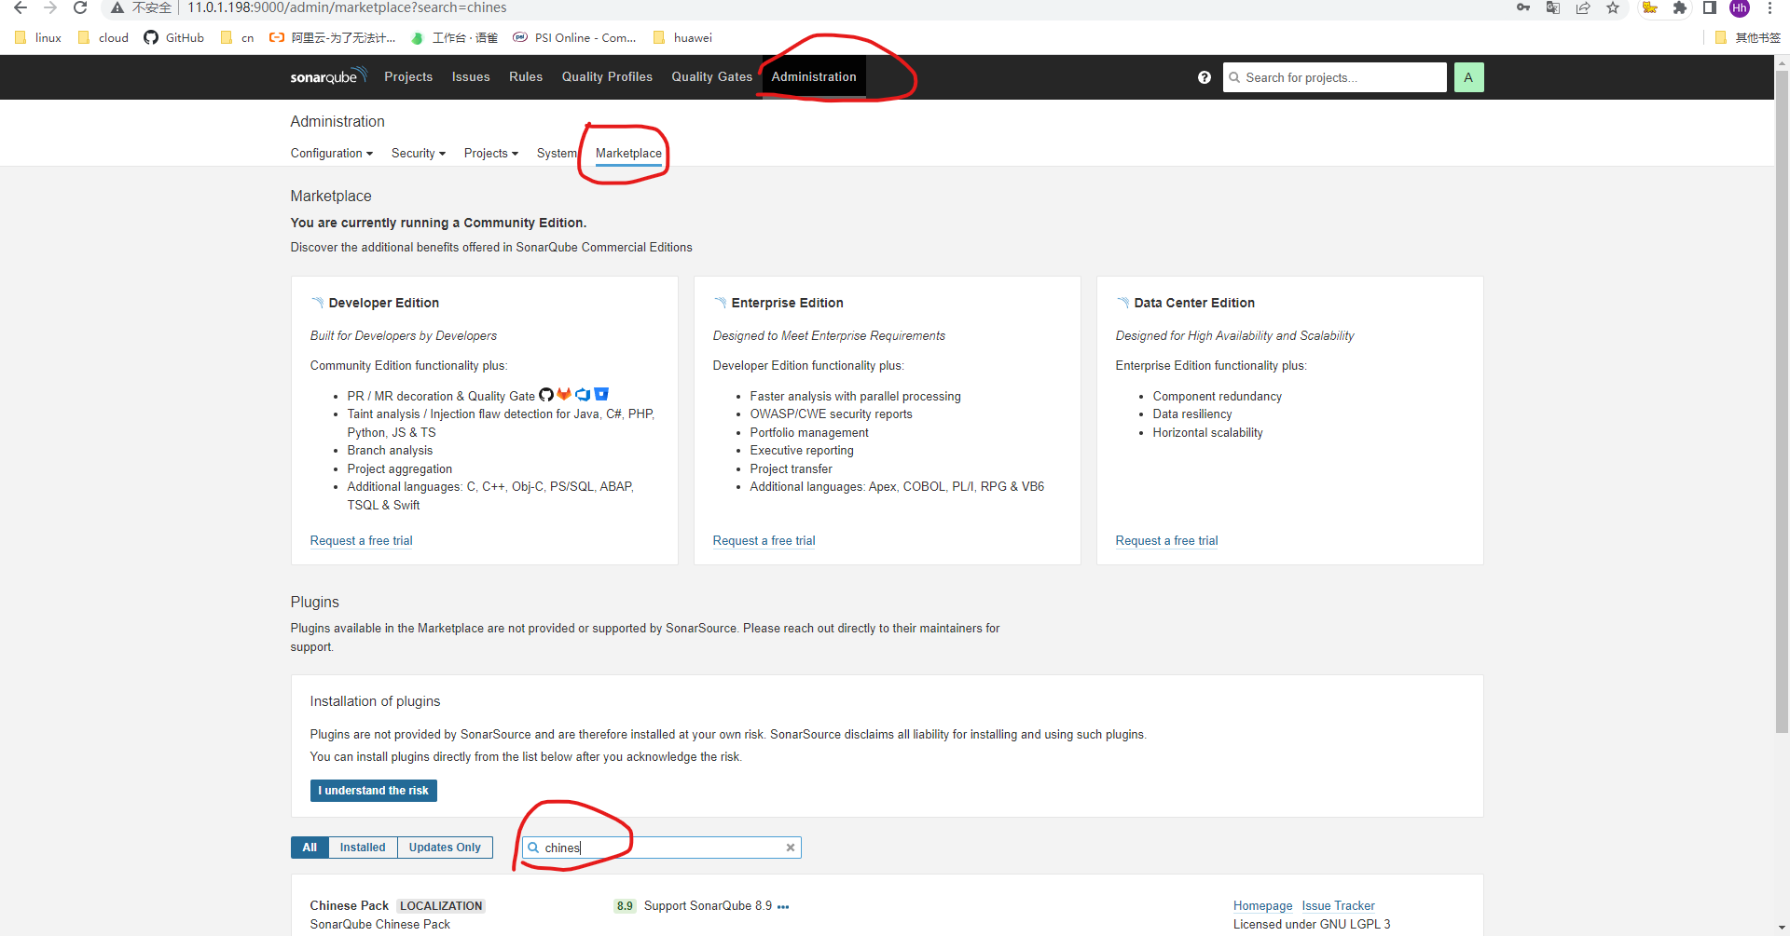Click the LOCALIZATION category tag
Screen dimensions: 1790x936
[x=441, y=906]
